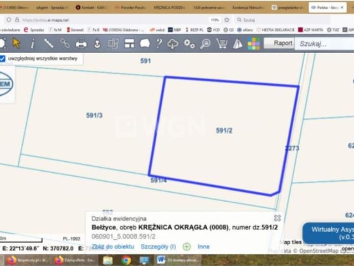This screenshot has height=266, width=354.
Task: Activate the info 'i' identify tool
Action: coord(33,43)
